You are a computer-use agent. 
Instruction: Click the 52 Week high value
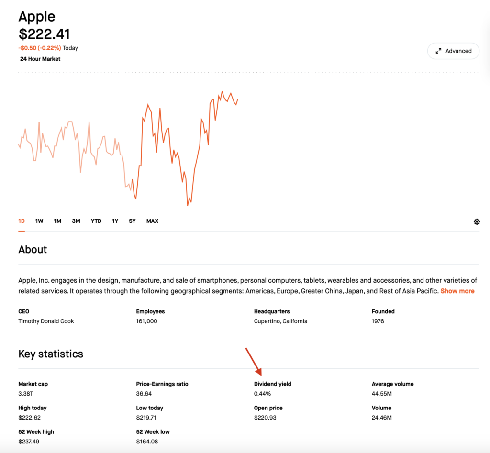(x=29, y=442)
